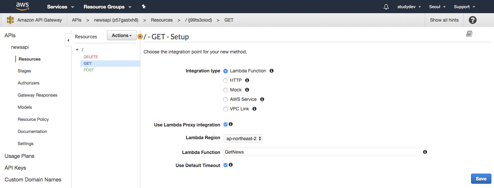
Task: Click the AWS logo home icon
Action: 22,6
